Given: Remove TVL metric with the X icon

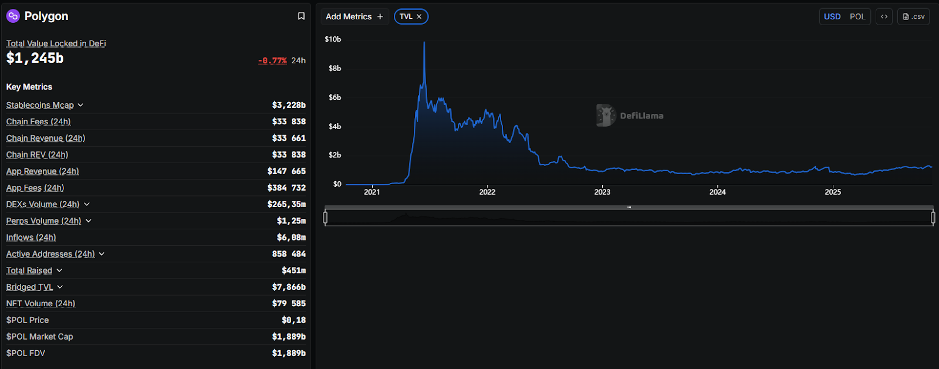Looking at the screenshot, I should click(x=419, y=16).
